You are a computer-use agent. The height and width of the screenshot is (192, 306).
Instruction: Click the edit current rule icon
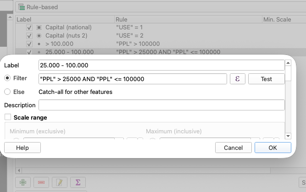59,182
